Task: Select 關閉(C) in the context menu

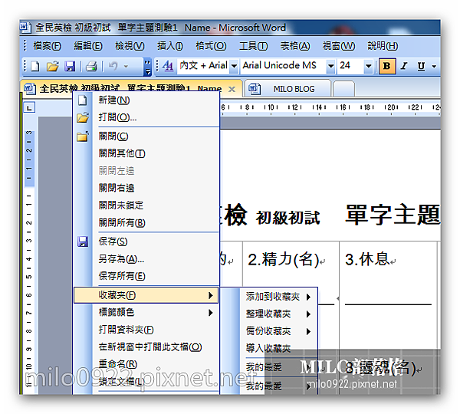Action: (x=146, y=136)
